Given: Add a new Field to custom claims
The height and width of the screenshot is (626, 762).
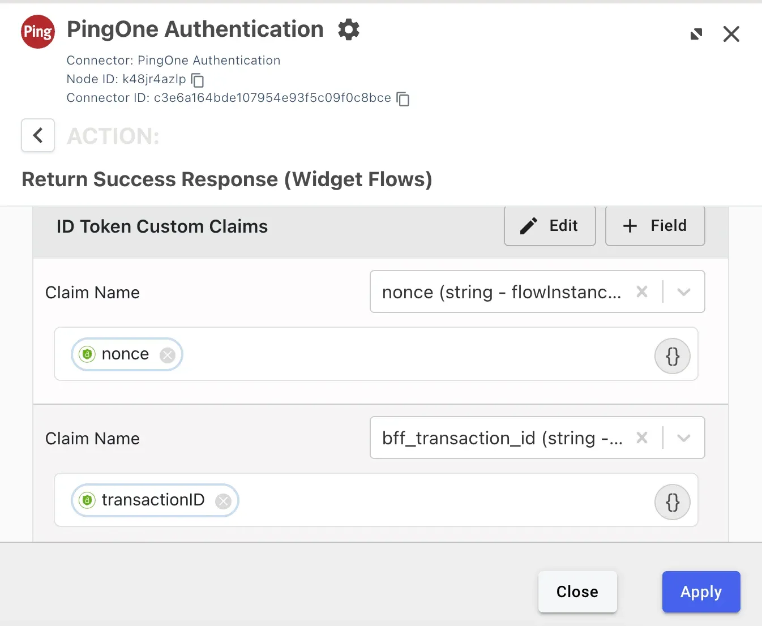Looking at the screenshot, I should point(655,226).
